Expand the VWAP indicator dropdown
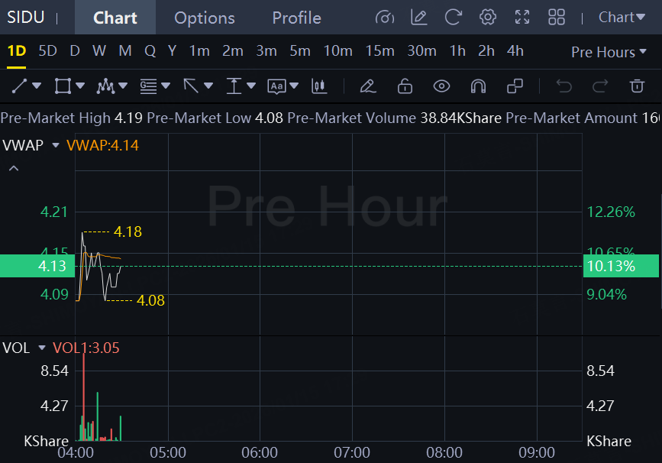 (x=55, y=145)
